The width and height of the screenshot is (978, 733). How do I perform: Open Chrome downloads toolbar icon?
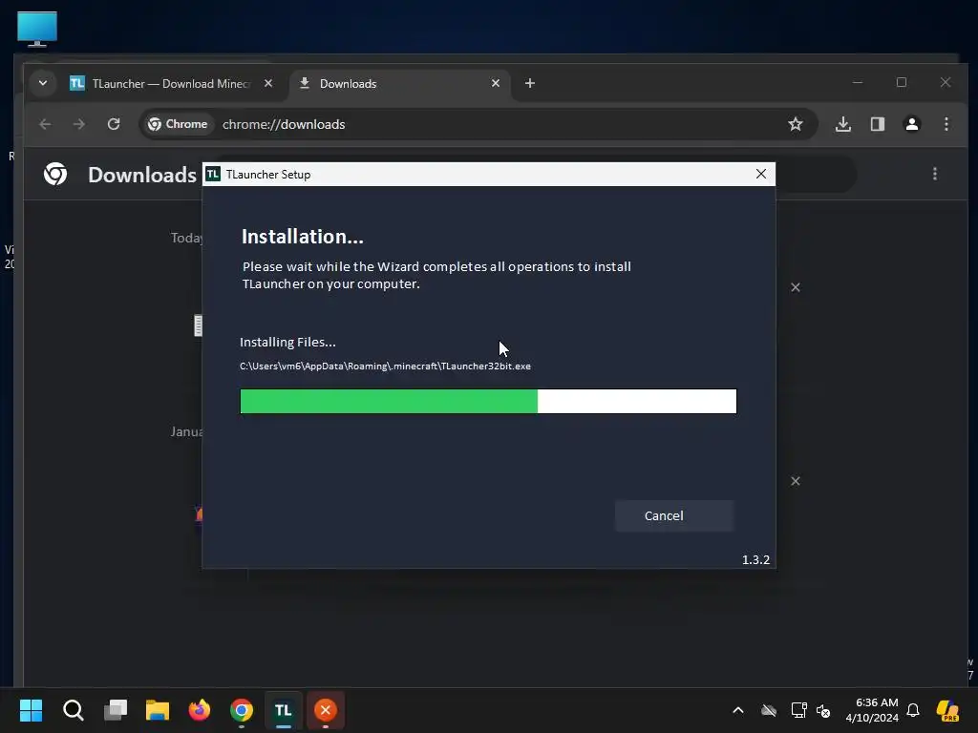[842, 124]
